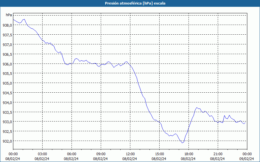Click the 06:00 time axis label
The width and height of the screenshot is (260, 162).
pos(71,154)
